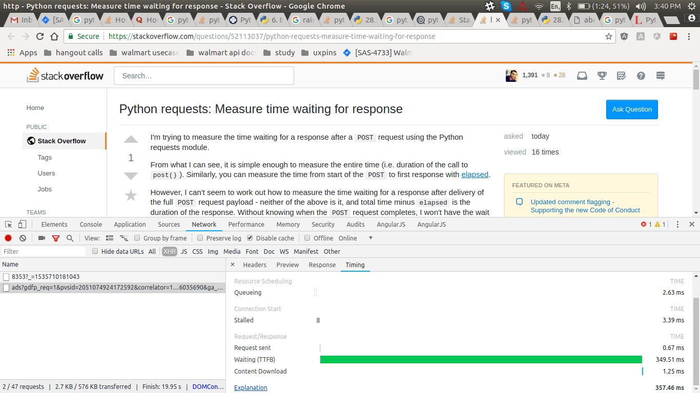Open the Headers tab for the request
700x393 pixels.
255,265
